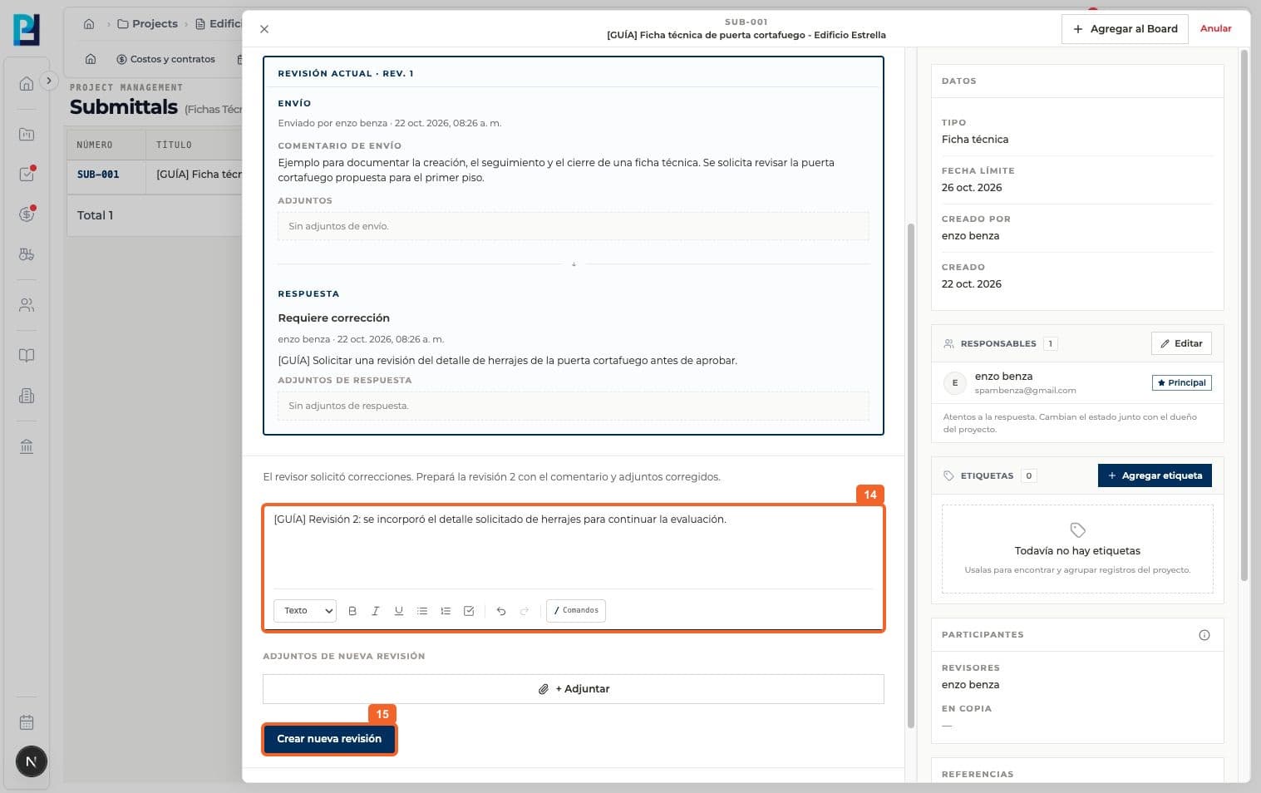The width and height of the screenshot is (1261, 793).
Task: Click the Crear nueva revisión button
Action: click(329, 739)
